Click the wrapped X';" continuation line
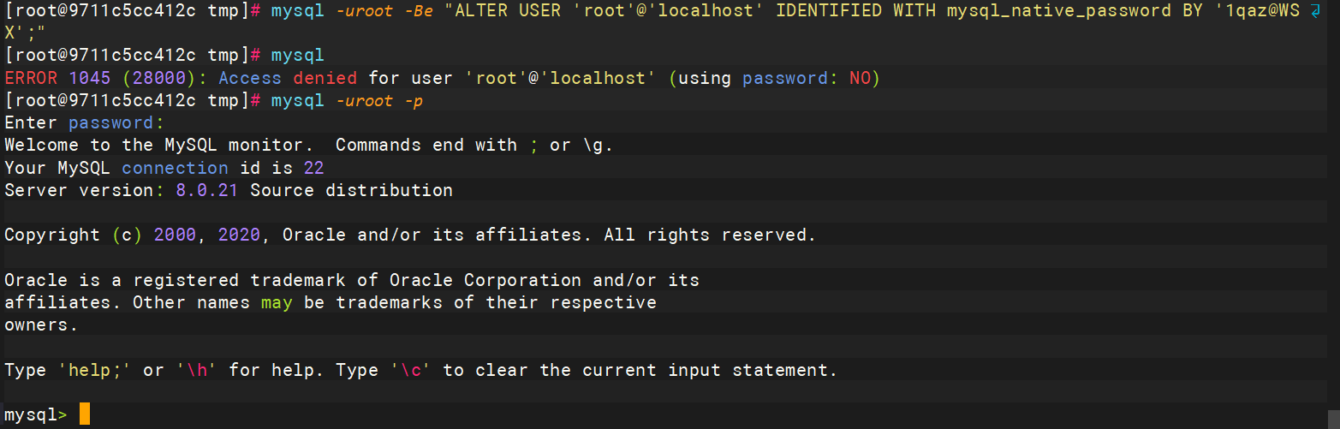 pos(26,33)
